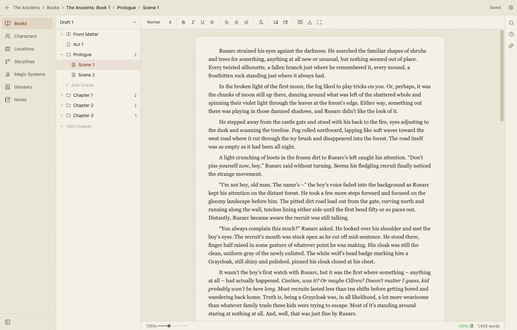The width and height of the screenshot is (517, 330).
Task: Open the Storylines section
Action: click(x=27, y=62)
